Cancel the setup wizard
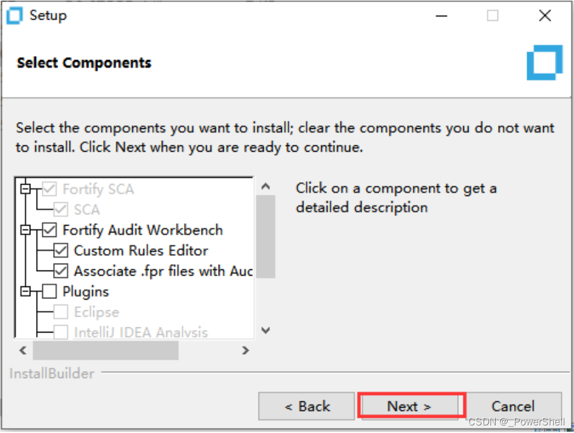The image size is (574, 433). tap(513, 406)
